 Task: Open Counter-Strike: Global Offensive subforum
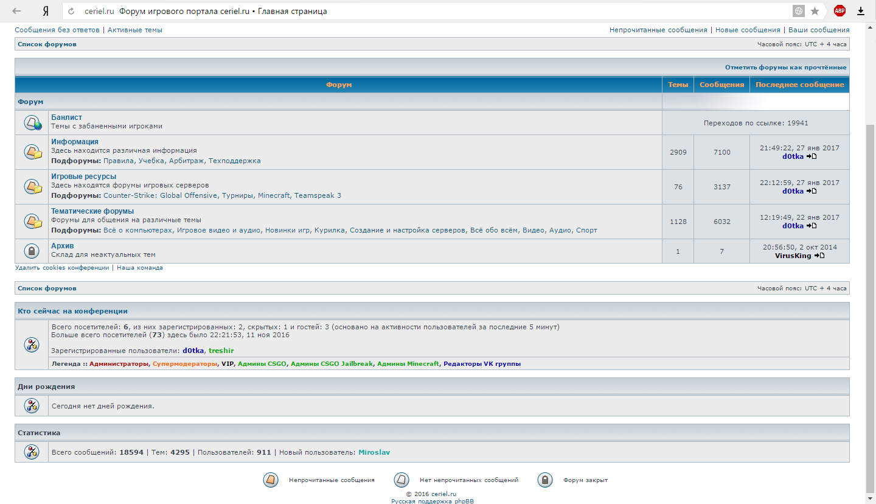click(x=160, y=195)
